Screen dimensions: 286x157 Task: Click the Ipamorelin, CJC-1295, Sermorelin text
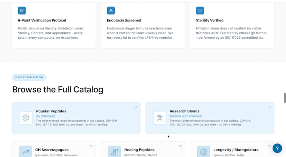[56, 155]
